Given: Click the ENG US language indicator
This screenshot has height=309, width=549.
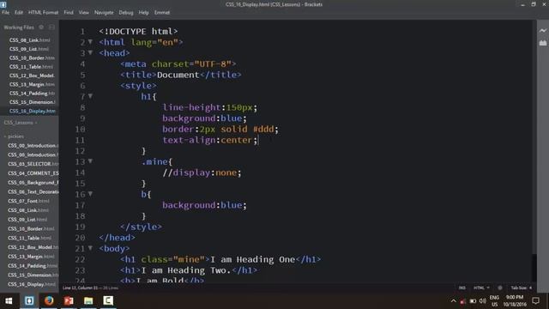Looking at the screenshot, I should coord(494,300).
